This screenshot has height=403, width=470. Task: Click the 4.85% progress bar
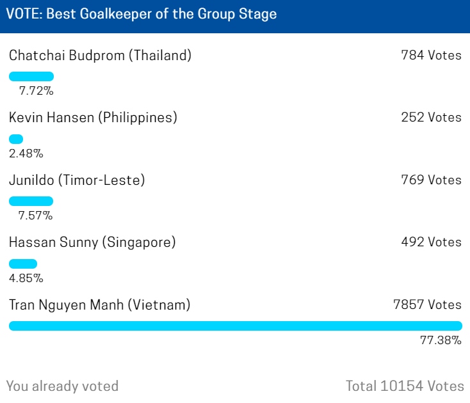pos(23,264)
